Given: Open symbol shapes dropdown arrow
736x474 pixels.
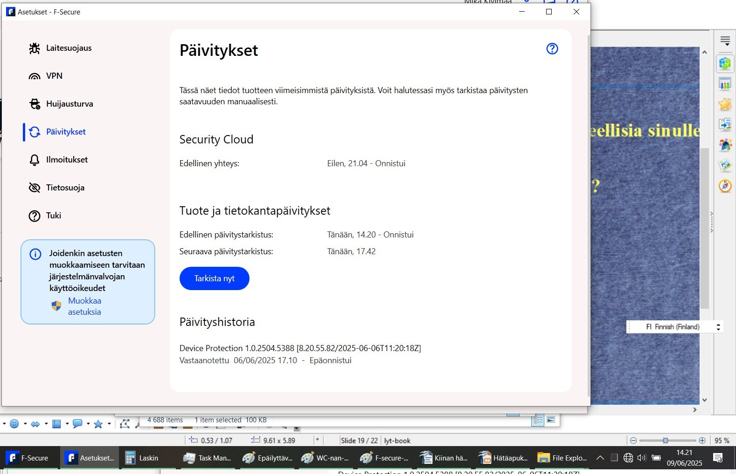Looking at the screenshot, I should 25,424.
